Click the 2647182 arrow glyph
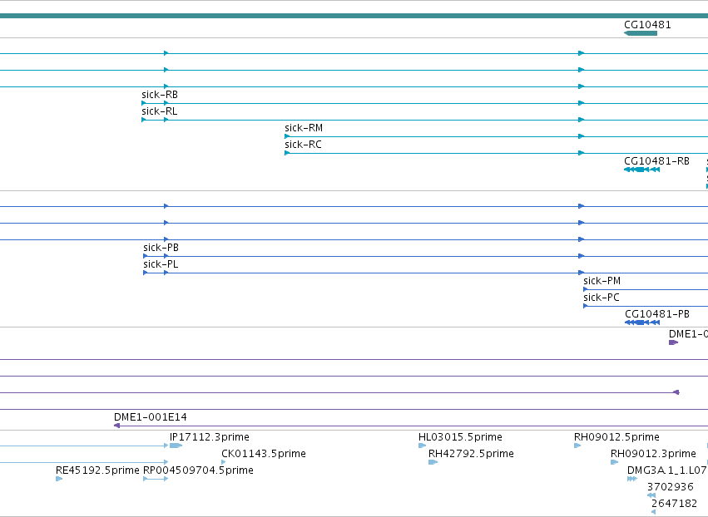This screenshot has height=517, width=708. point(653,512)
